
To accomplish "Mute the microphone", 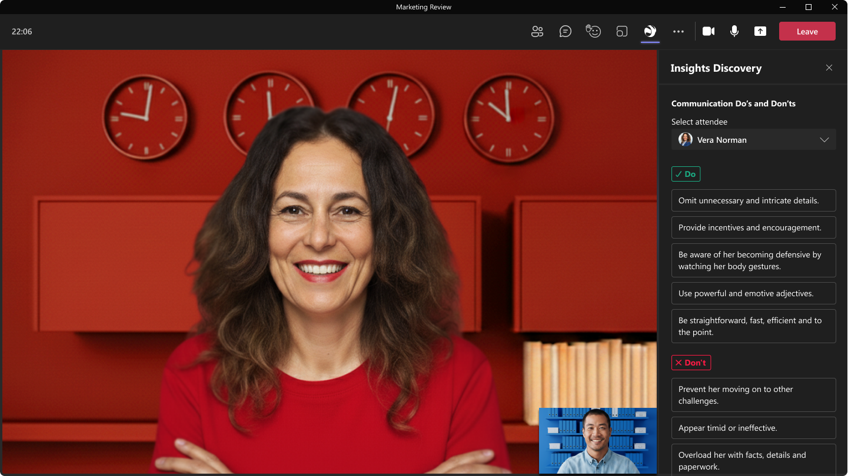I will (x=734, y=32).
